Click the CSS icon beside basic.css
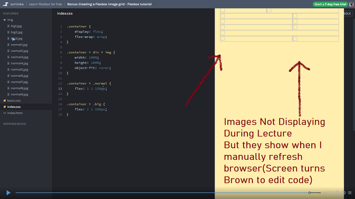The height and width of the screenshot is (199, 355). 4,101
